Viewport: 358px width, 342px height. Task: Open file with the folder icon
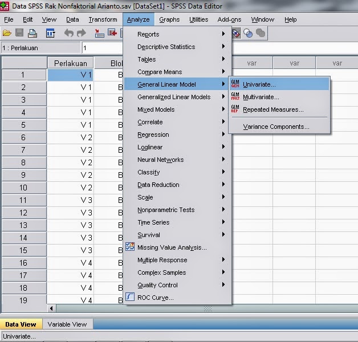(7, 33)
